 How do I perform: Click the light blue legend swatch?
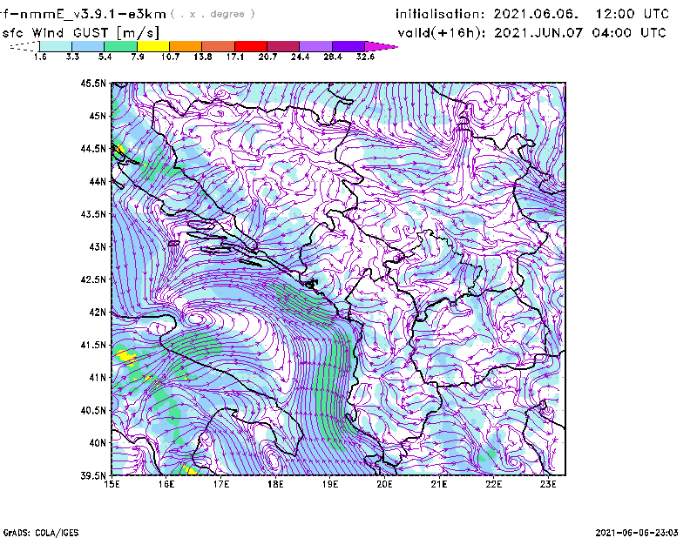click(88, 46)
